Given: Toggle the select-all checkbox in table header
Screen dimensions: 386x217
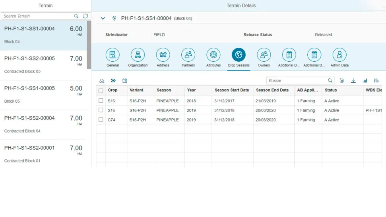Looking at the screenshot, I should pos(101,90).
